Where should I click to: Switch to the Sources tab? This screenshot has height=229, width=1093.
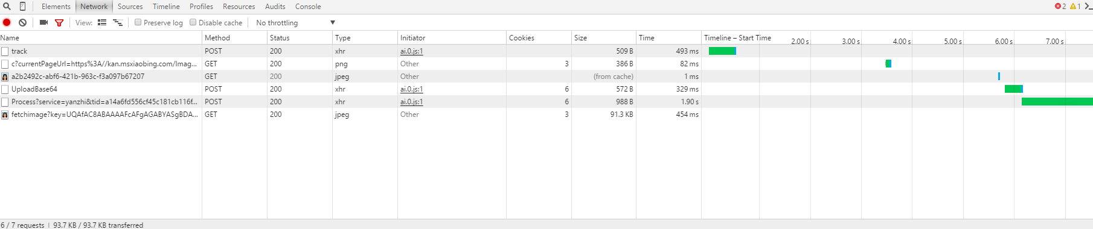point(130,7)
